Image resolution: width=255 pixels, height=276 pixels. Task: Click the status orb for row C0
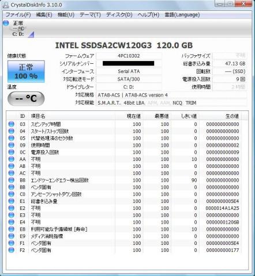click(12, 194)
